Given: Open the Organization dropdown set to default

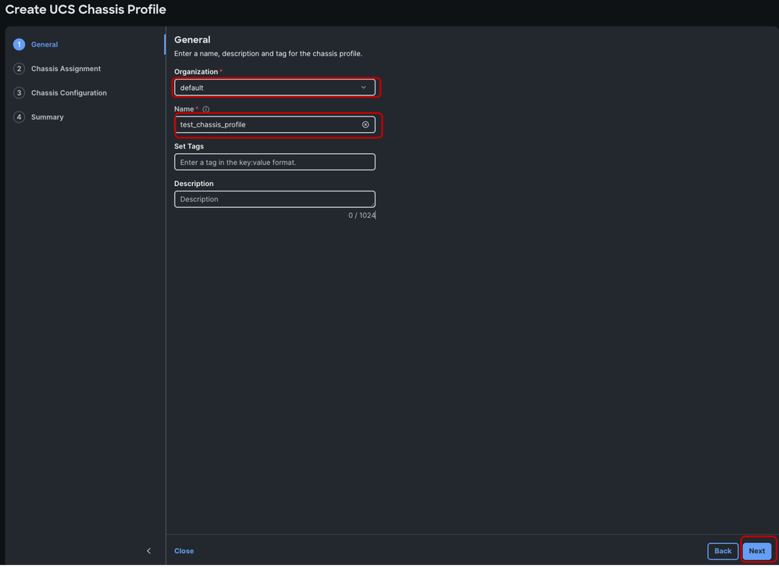Looking at the screenshot, I should pyautogui.click(x=275, y=88).
